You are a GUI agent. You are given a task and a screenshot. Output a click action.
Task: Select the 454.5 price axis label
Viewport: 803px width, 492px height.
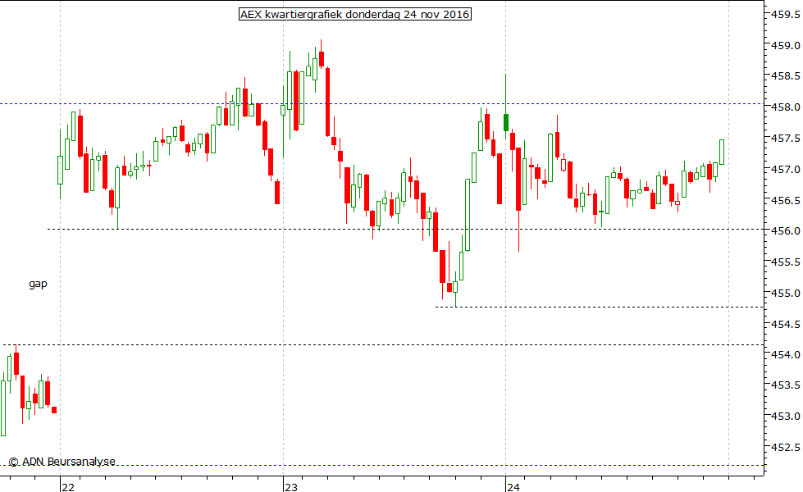pos(786,324)
